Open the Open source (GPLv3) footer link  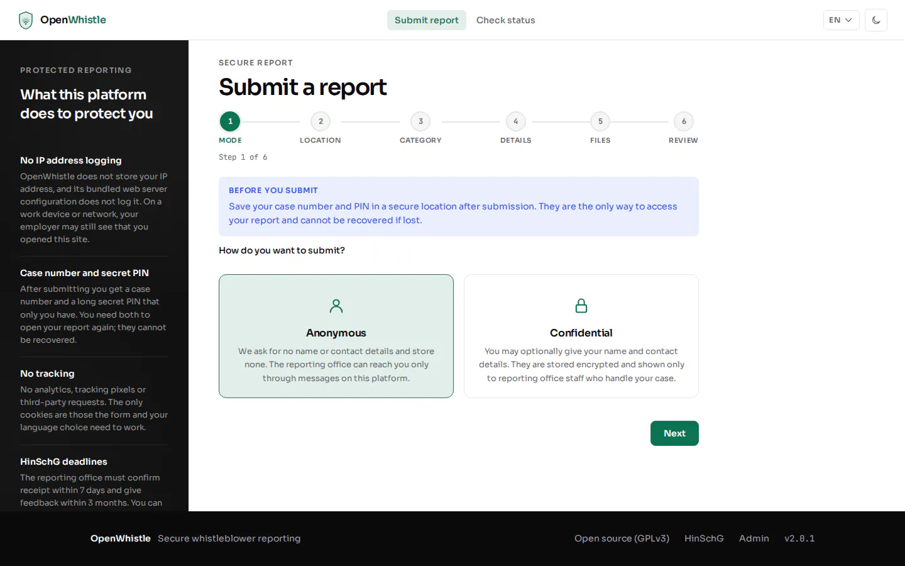pos(622,538)
